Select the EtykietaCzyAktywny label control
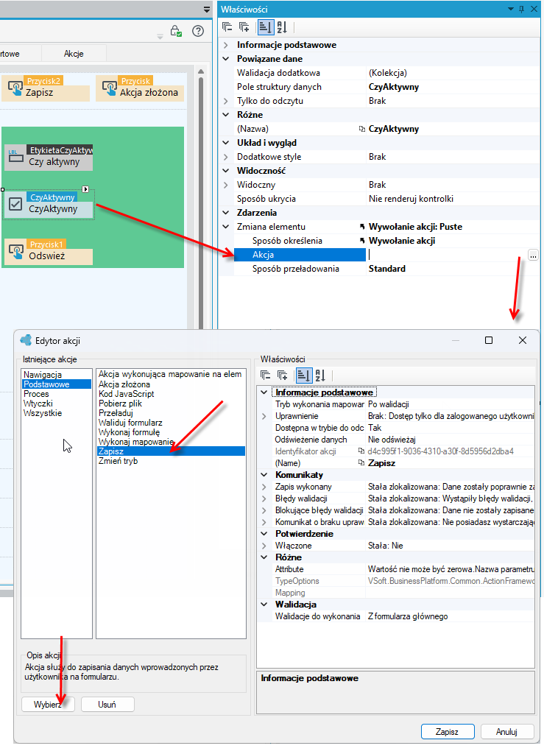 tap(49, 158)
